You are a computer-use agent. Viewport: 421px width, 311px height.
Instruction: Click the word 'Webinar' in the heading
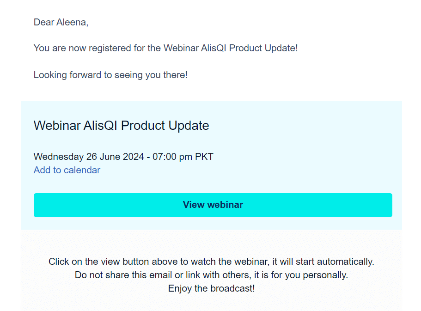pyautogui.click(x=57, y=125)
